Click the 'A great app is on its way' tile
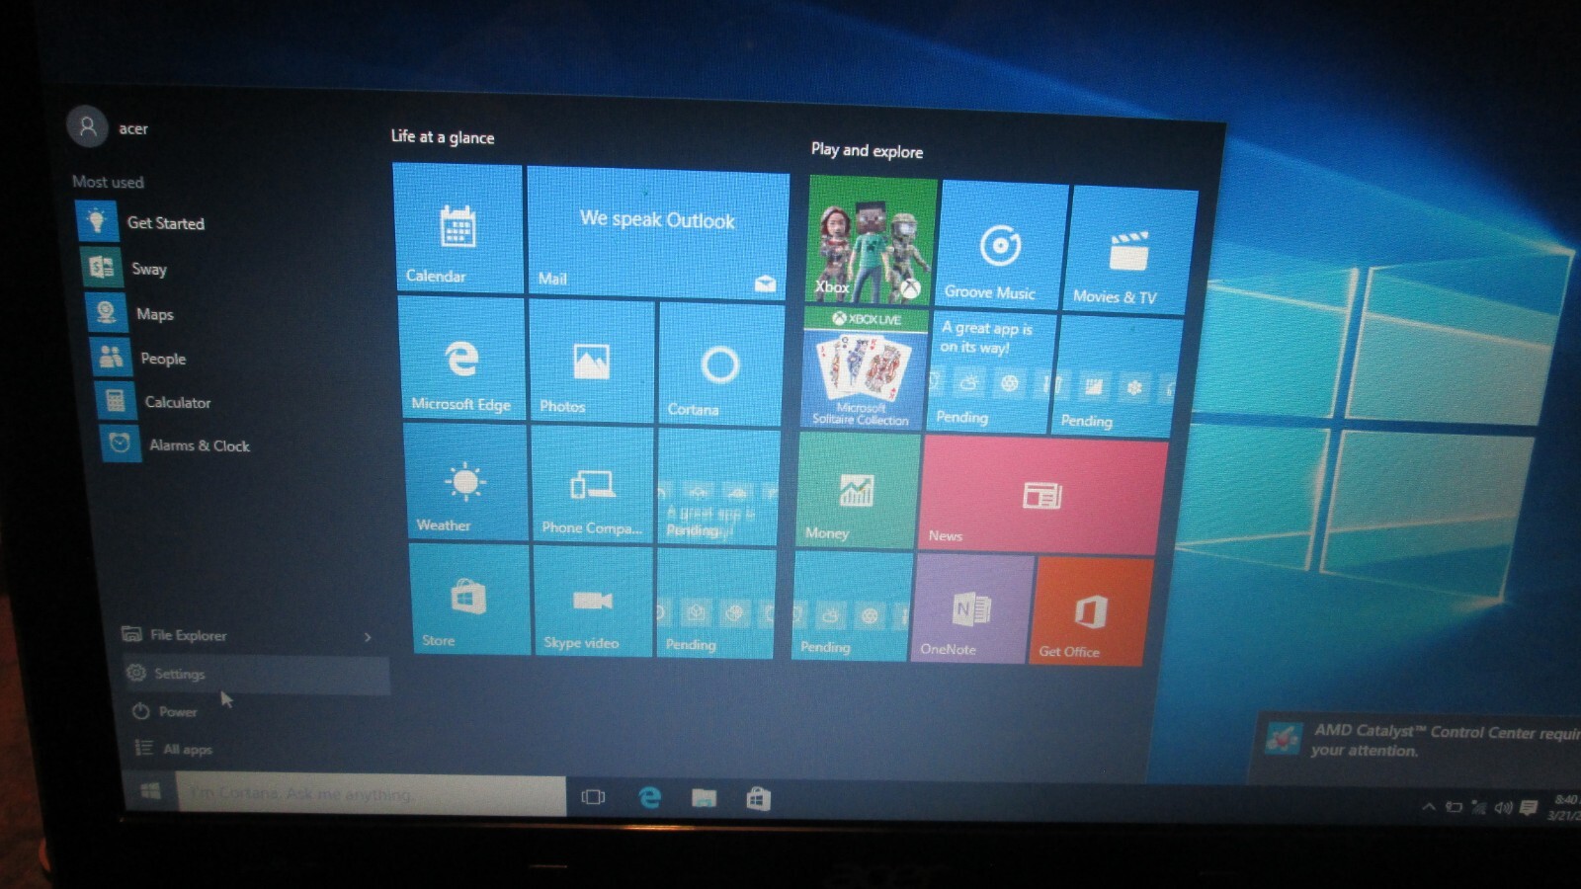Viewport: 1581px width, 889px height. point(990,373)
